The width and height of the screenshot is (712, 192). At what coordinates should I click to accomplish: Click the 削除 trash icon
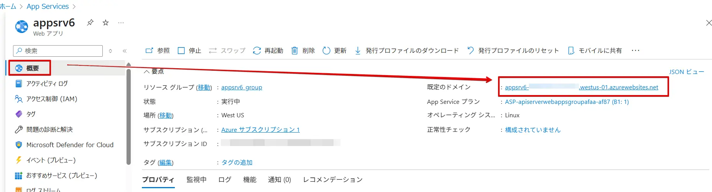(x=294, y=51)
